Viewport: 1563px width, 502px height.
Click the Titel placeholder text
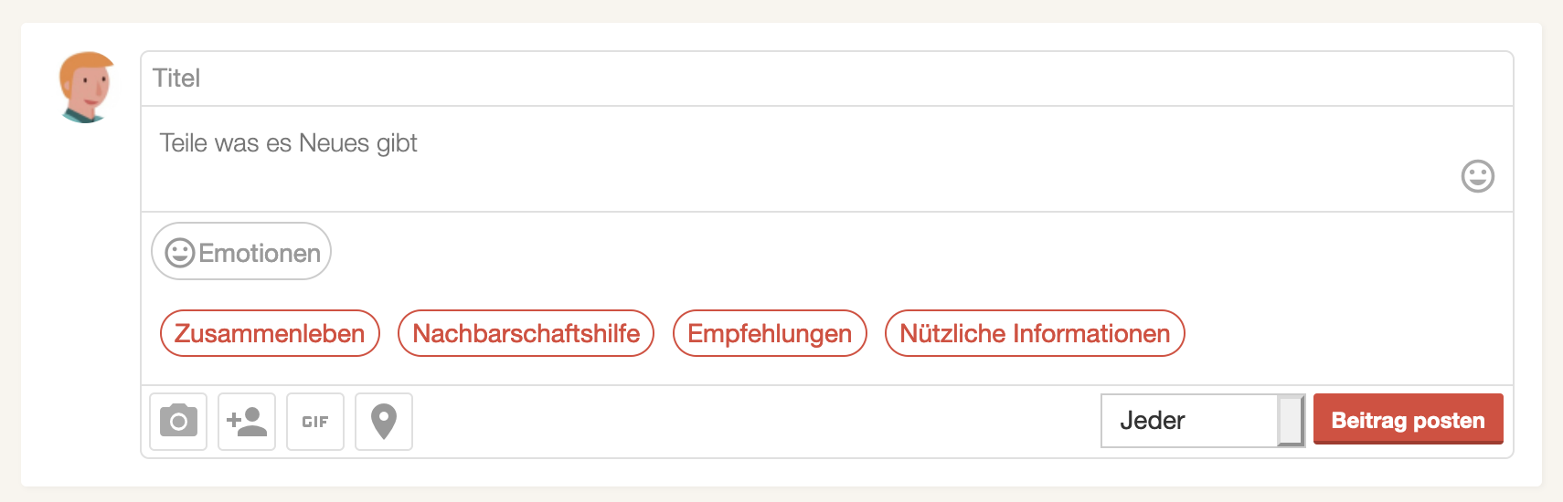pos(176,78)
